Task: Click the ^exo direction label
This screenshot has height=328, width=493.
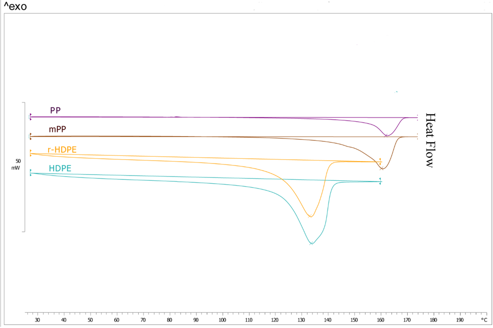Action: 15,6
